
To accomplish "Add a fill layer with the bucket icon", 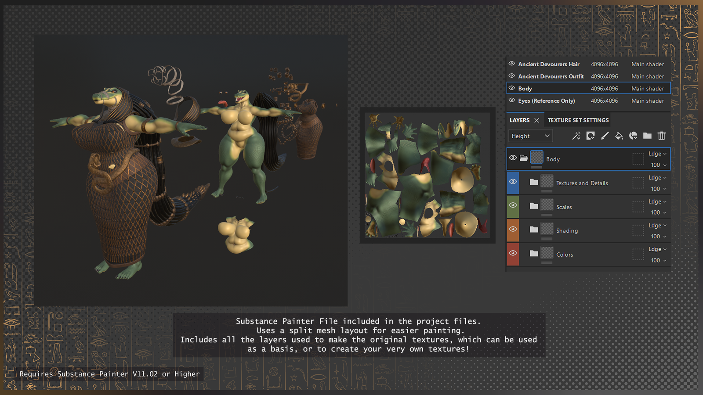I will (x=619, y=136).
